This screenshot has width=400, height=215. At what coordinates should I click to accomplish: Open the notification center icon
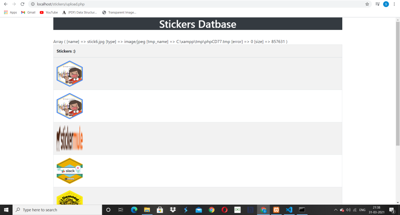pyautogui.click(x=392, y=210)
